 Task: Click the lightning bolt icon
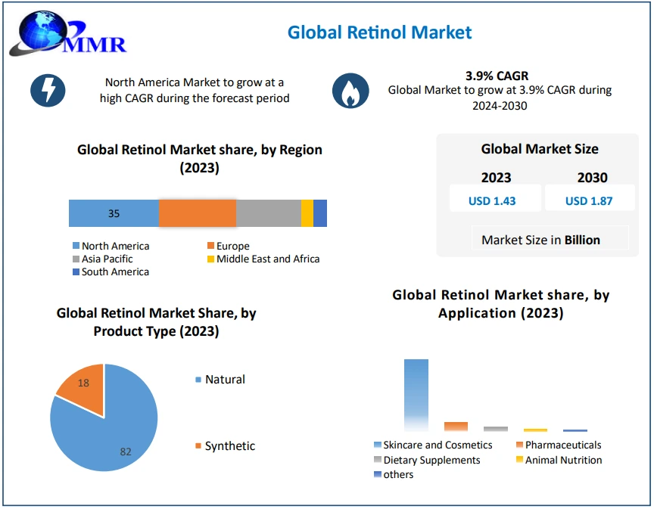click(48, 91)
